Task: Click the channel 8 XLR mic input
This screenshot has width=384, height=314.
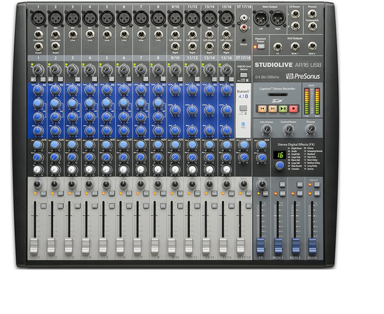Action: click(x=158, y=18)
